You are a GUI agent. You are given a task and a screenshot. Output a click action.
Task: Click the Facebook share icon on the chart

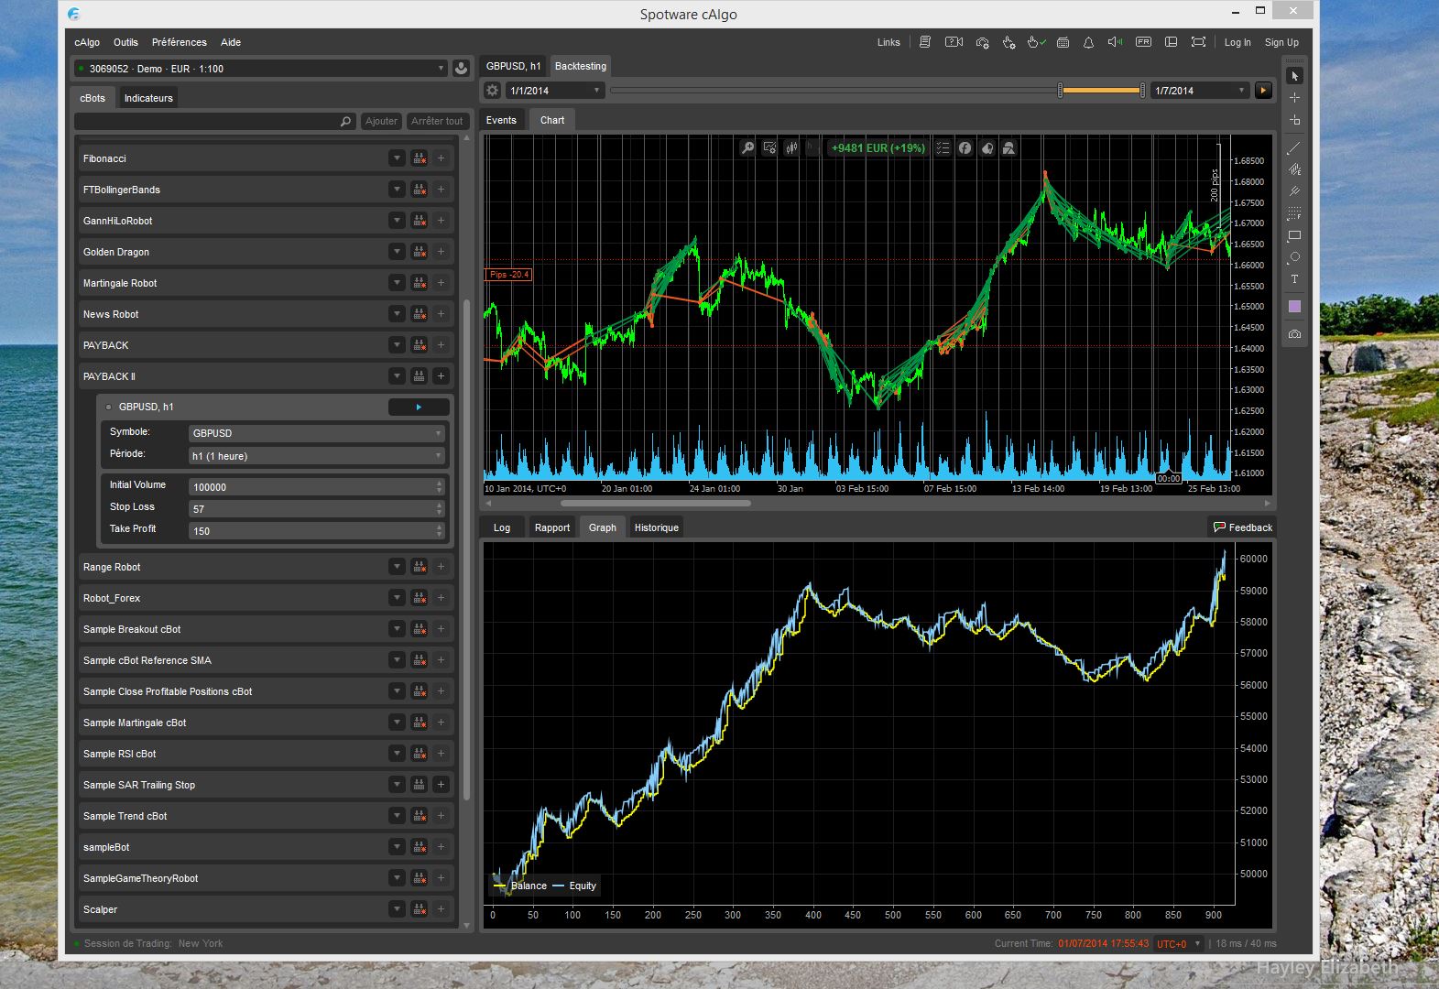pos(965,147)
